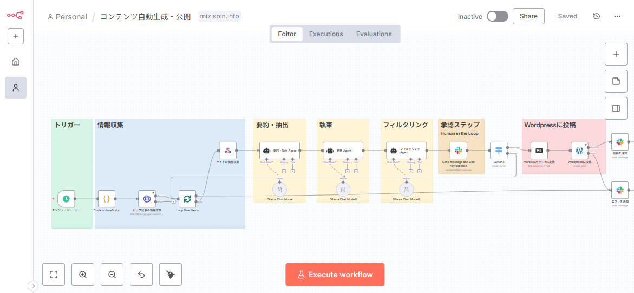Screen dimensions: 634x293
Task: Switch to the Evaluations tab
Action: pyautogui.click(x=374, y=34)
